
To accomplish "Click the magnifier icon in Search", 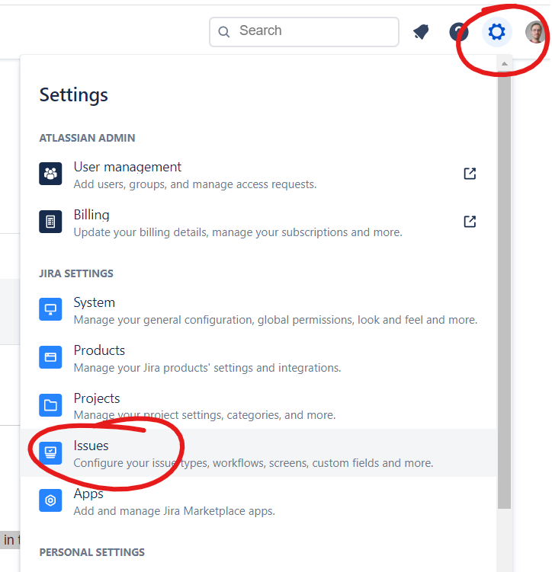I will coord(224,32).
